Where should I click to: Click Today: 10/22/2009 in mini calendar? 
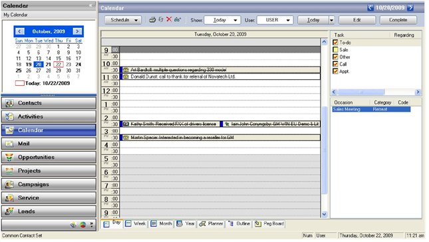[x=43, y=83]
